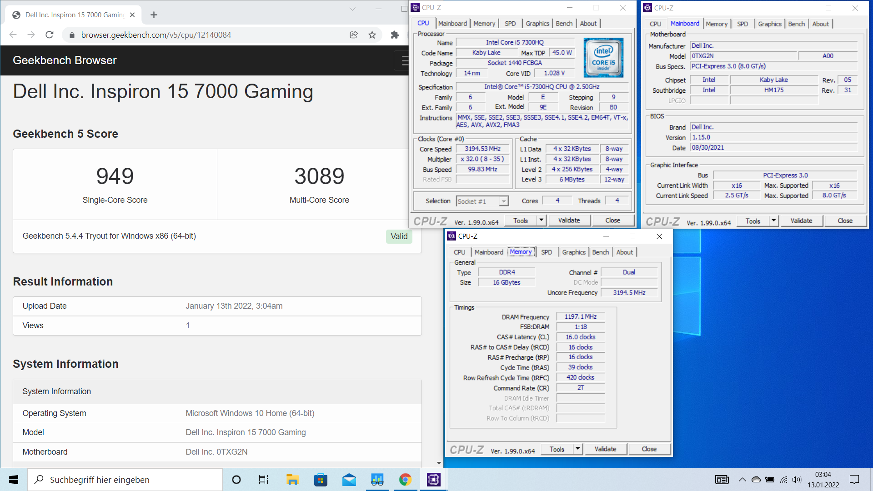Click the taskbar clock and date
This screenshot has width=873, height=491.
point(823,480)
